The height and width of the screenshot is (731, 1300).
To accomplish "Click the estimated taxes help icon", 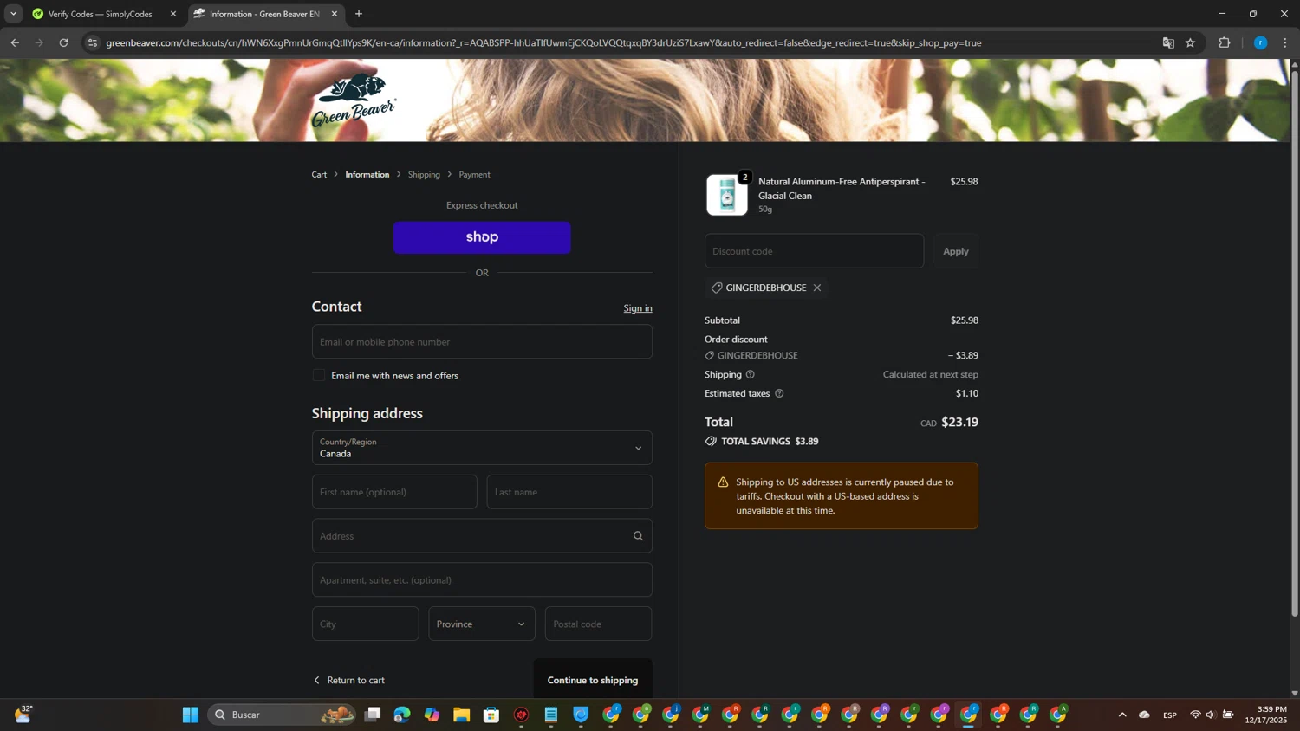I will pos(779,393).
